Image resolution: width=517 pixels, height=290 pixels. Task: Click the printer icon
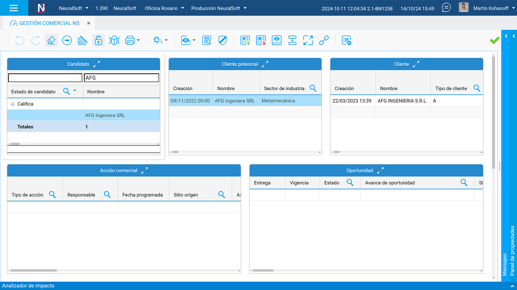pyautogui.click(x=130, y=41)
